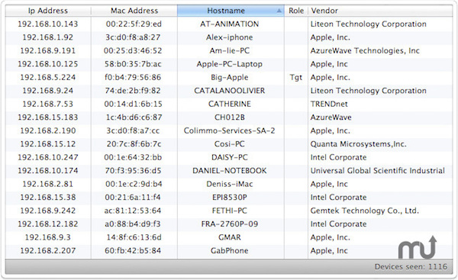This screenshot has width=458, height=280.
Task: Select the Deniss-iMac row
Action: point(229,184)
